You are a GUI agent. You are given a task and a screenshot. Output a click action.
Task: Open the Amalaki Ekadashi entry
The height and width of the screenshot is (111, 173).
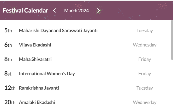pyautogui.click(x=37, y=102)
